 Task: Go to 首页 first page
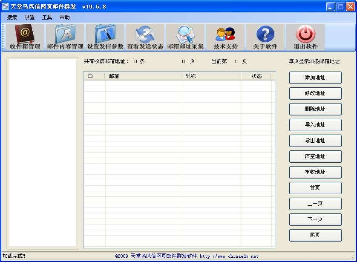[315, 188]
